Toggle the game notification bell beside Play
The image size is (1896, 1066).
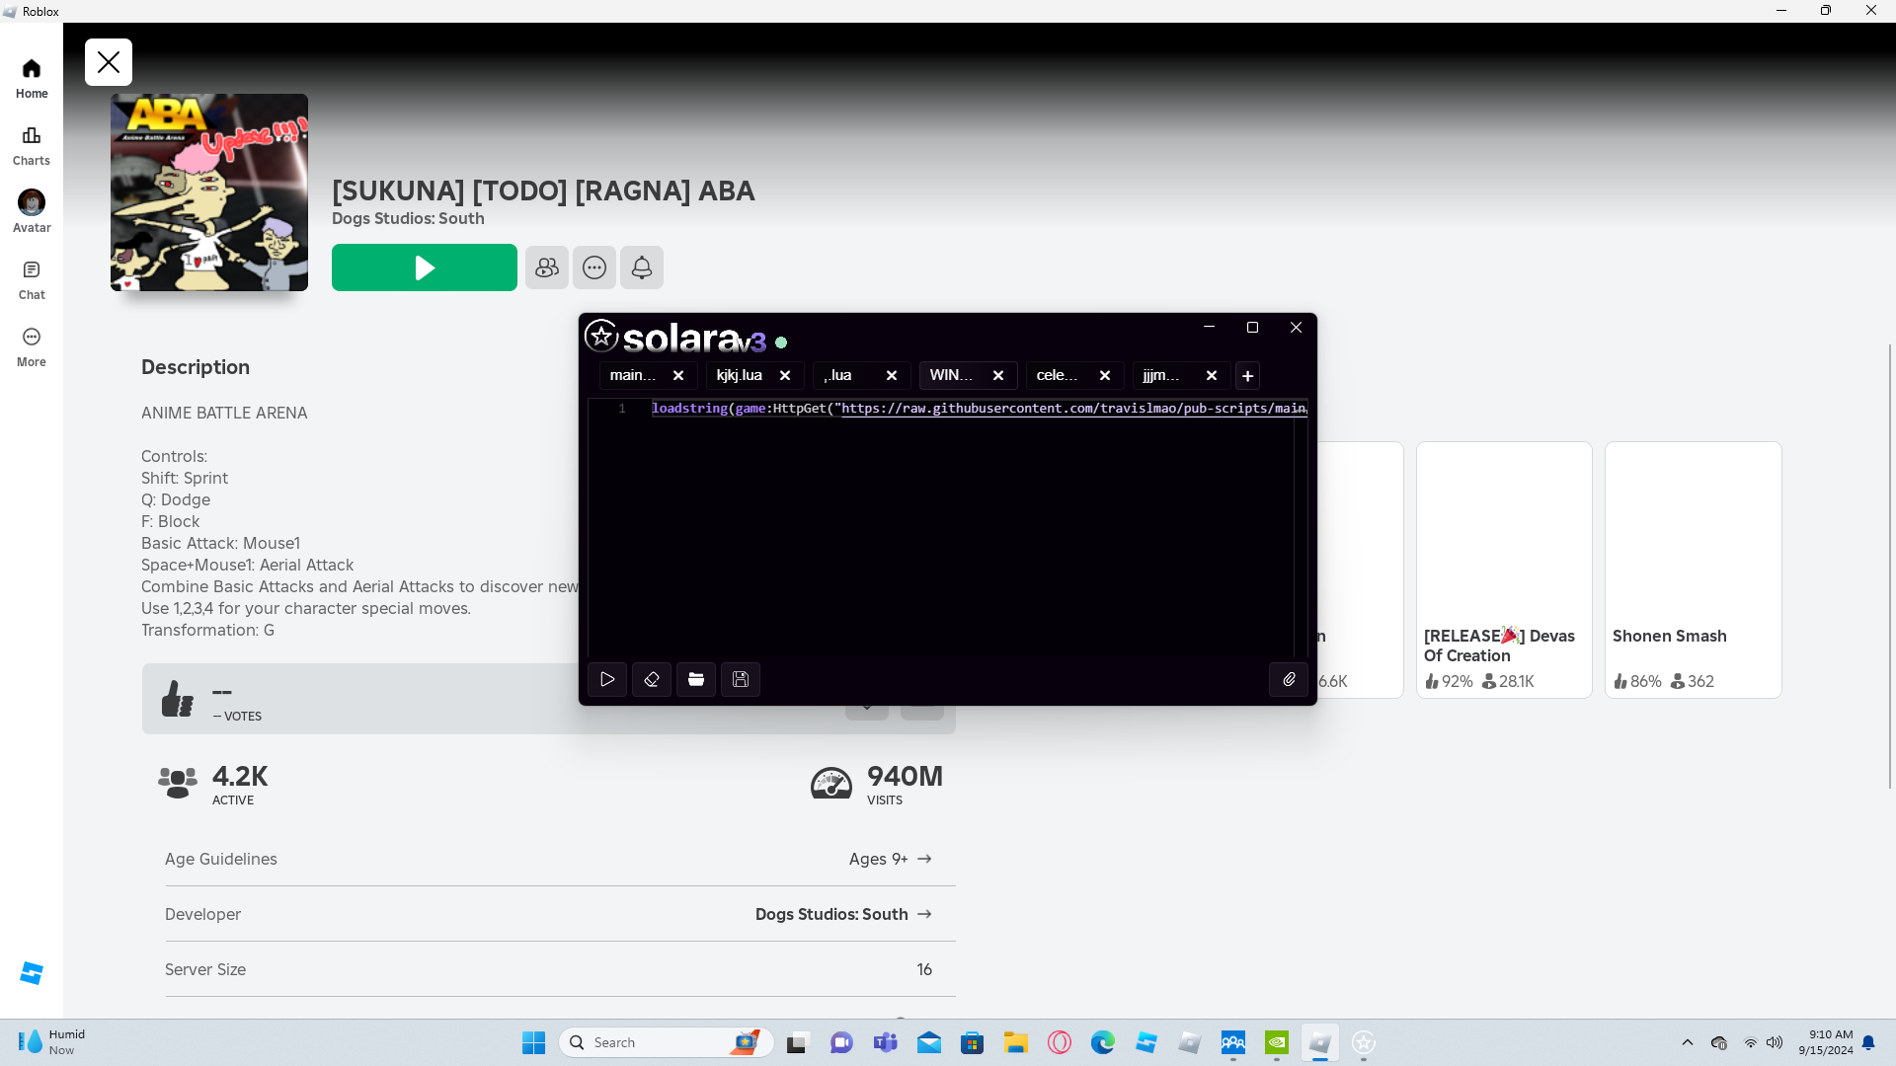tap(642, 267)
